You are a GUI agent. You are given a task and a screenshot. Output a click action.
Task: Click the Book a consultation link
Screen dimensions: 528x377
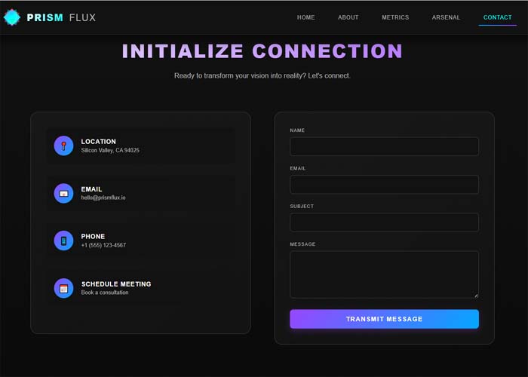point(105,293)
